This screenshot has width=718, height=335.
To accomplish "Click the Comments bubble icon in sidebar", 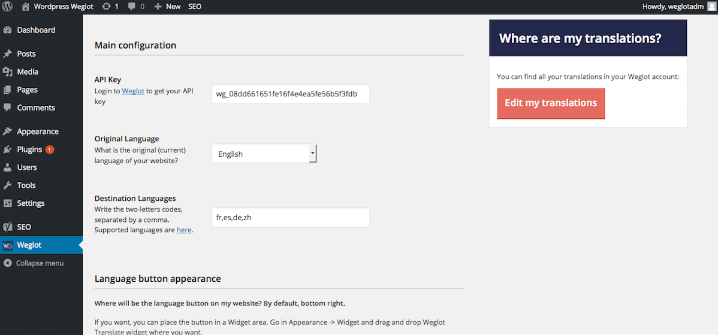I will [x=7, y=108].
